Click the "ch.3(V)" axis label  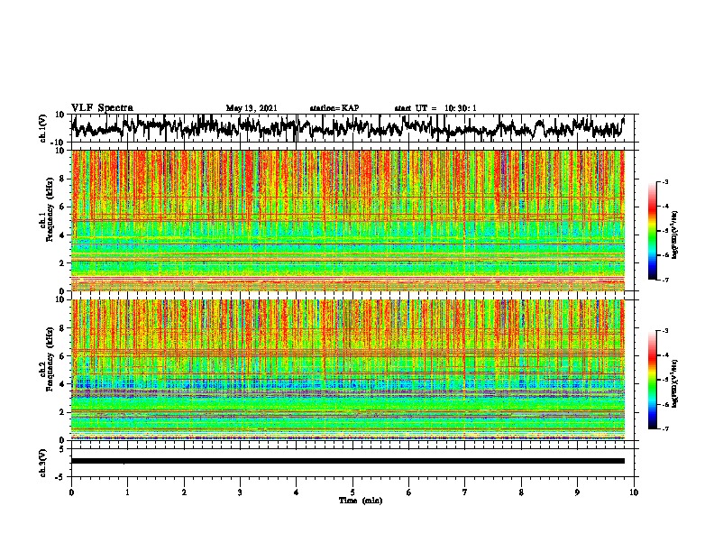coord(42,463)
